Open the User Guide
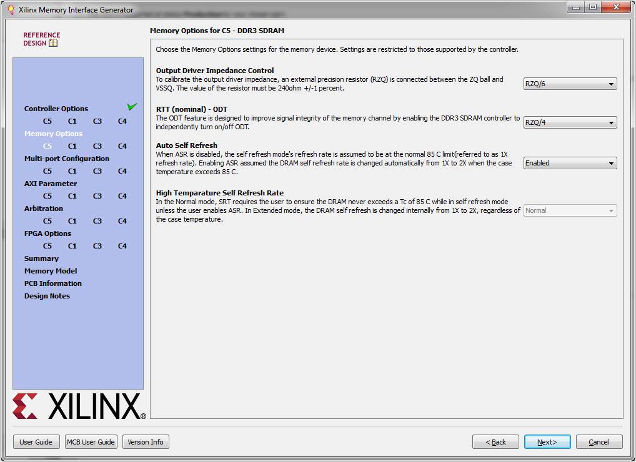This screenshot has height=462, width=636. (36, 442)
